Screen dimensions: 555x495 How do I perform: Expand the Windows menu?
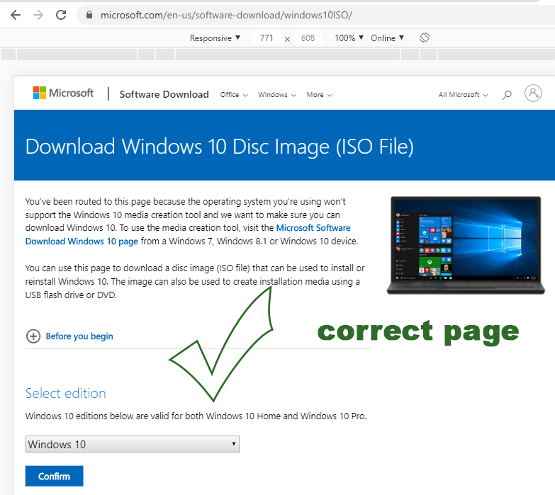(x=277, y=95)
